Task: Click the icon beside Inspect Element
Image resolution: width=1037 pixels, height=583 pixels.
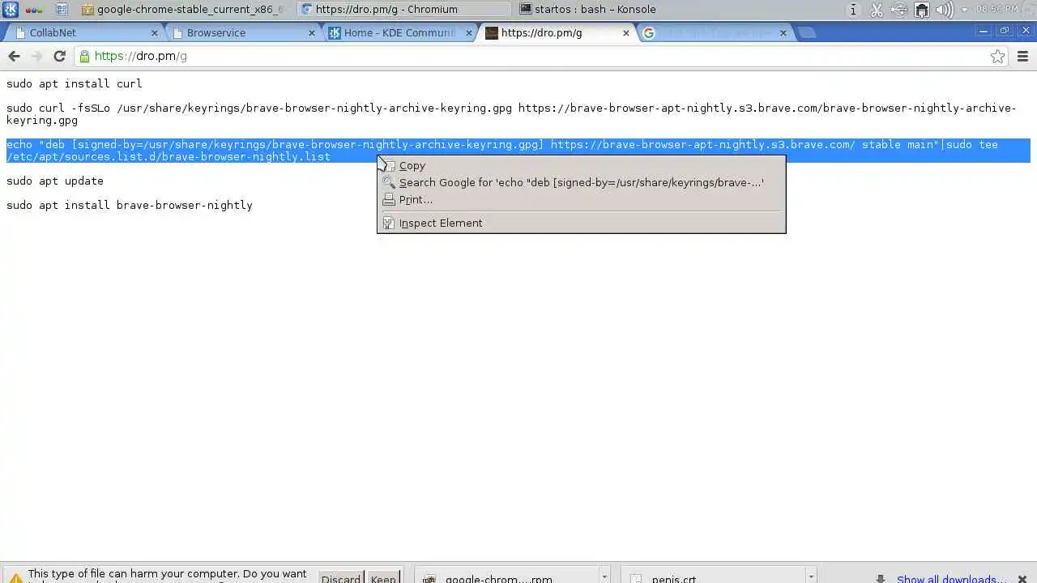Action: click(x=389, y=223)
